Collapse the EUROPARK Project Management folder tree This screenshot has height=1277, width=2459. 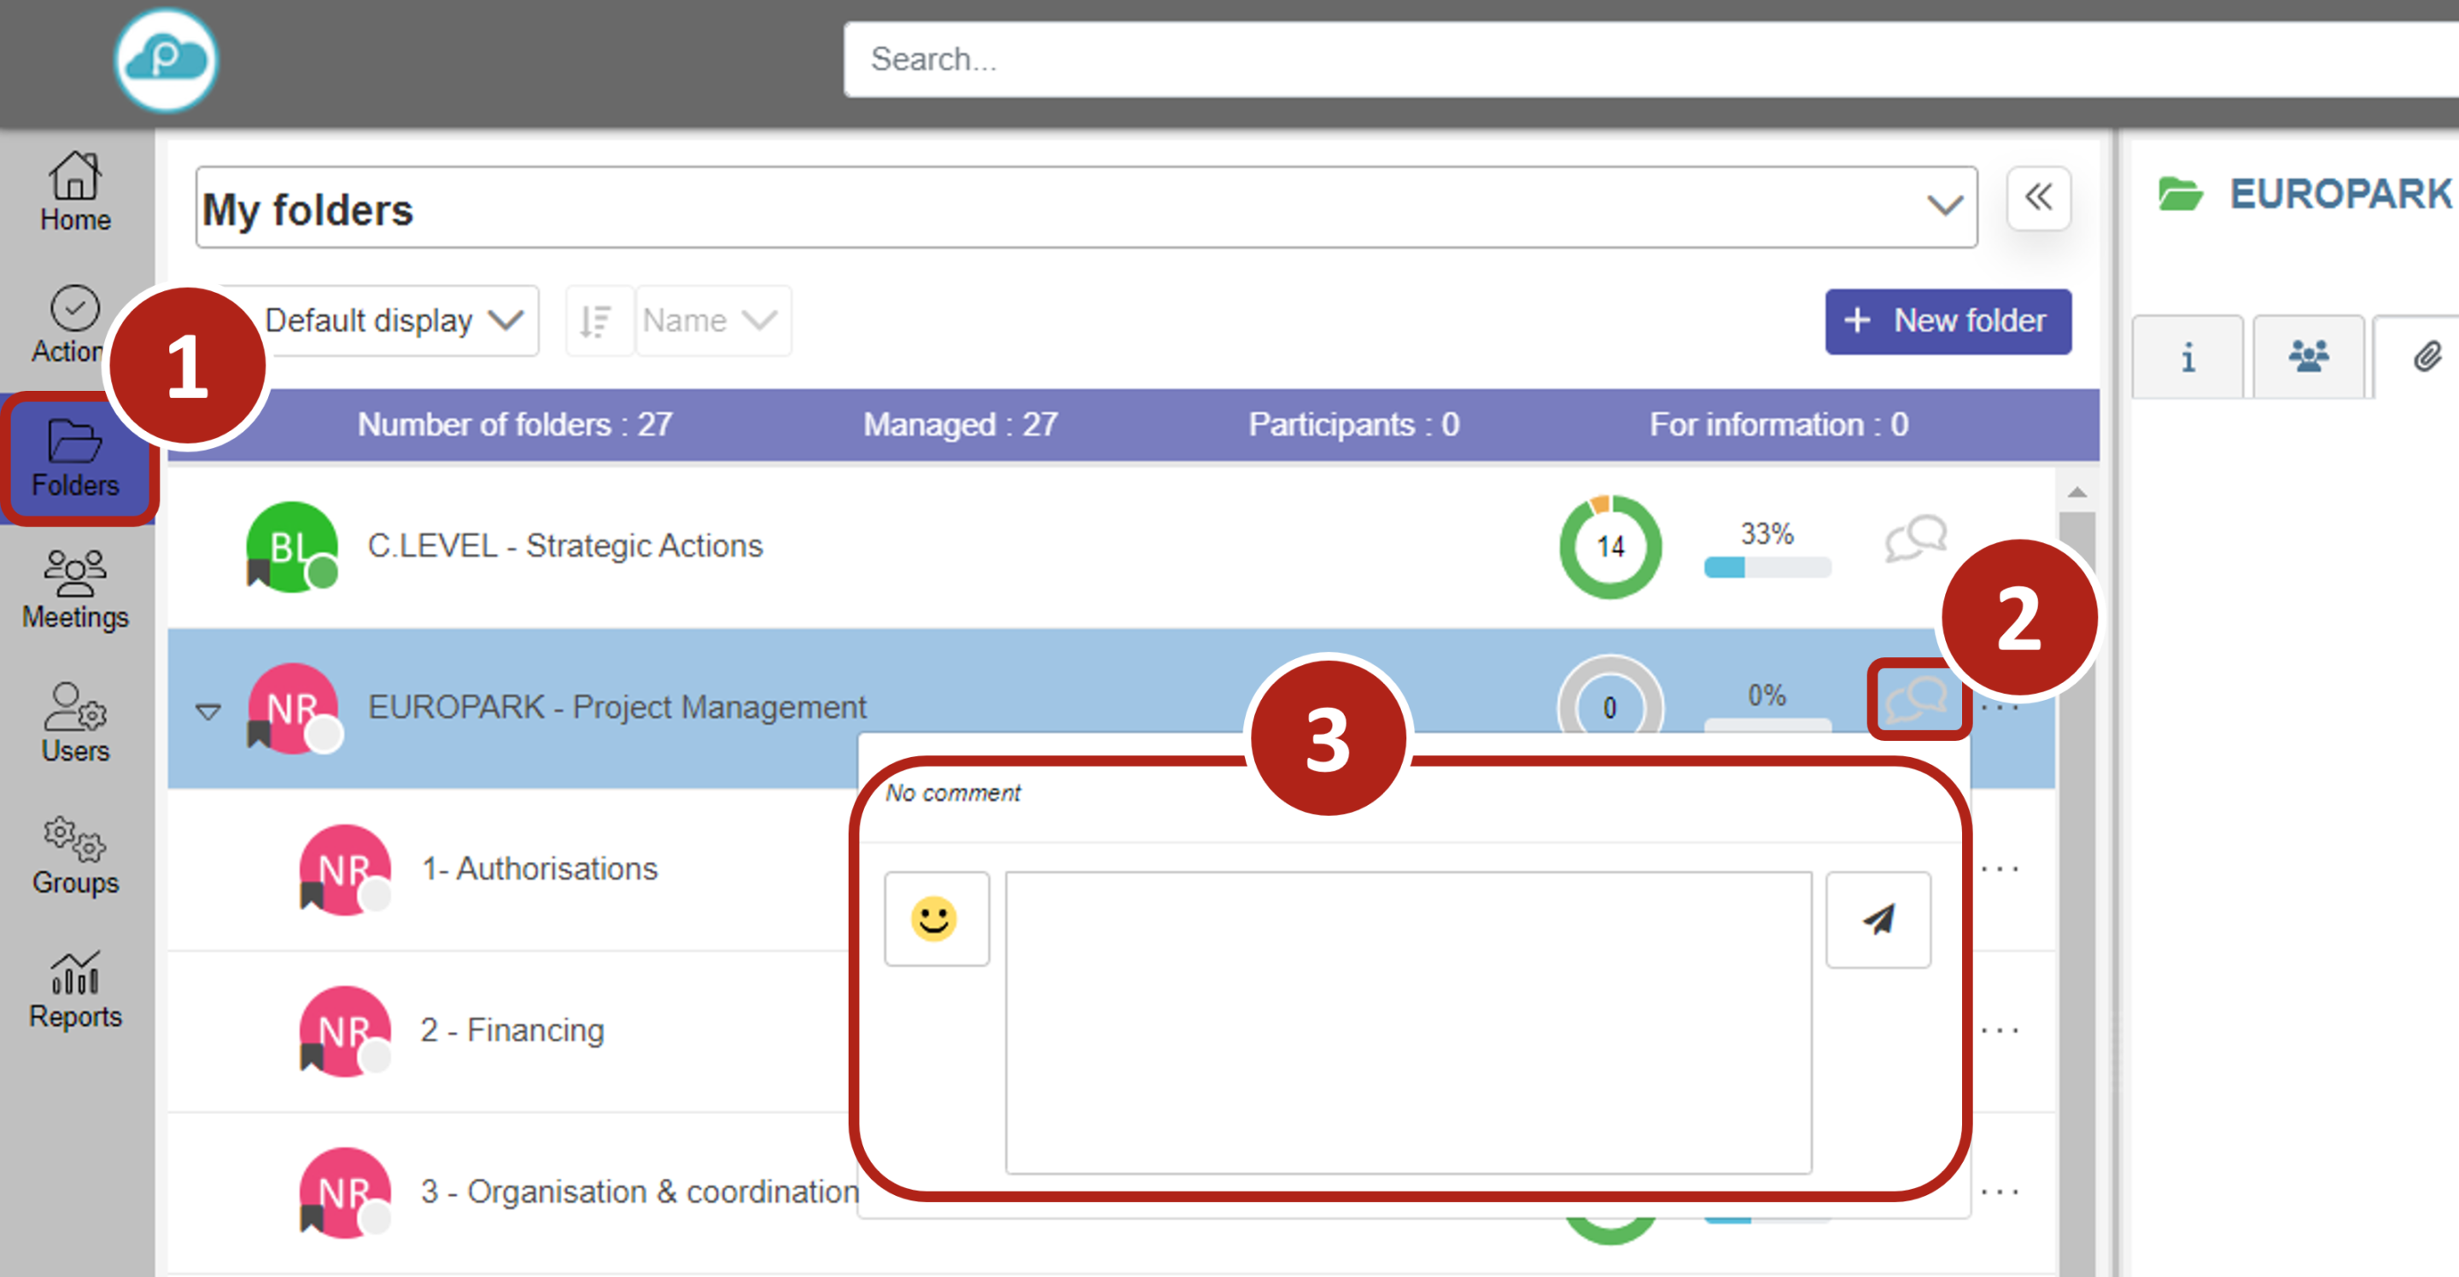pyautogui.click(x=208, y=711)
